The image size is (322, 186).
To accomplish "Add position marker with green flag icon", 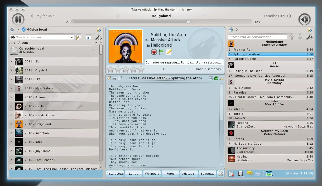I will click(161, 52).
